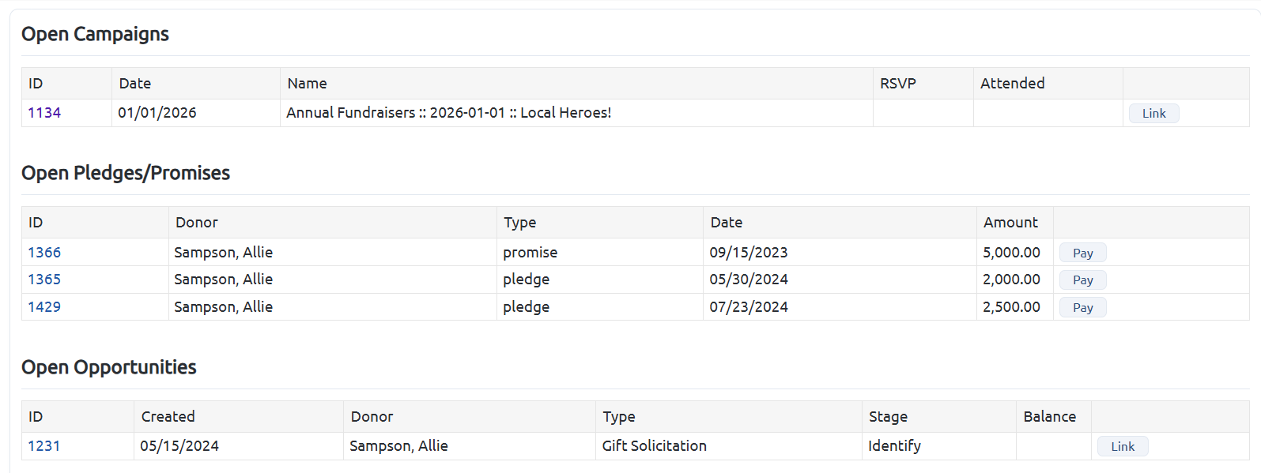Select the Annual Fundraisers campaign name cell
1261x473 pixels.
[x=576, y=113]
